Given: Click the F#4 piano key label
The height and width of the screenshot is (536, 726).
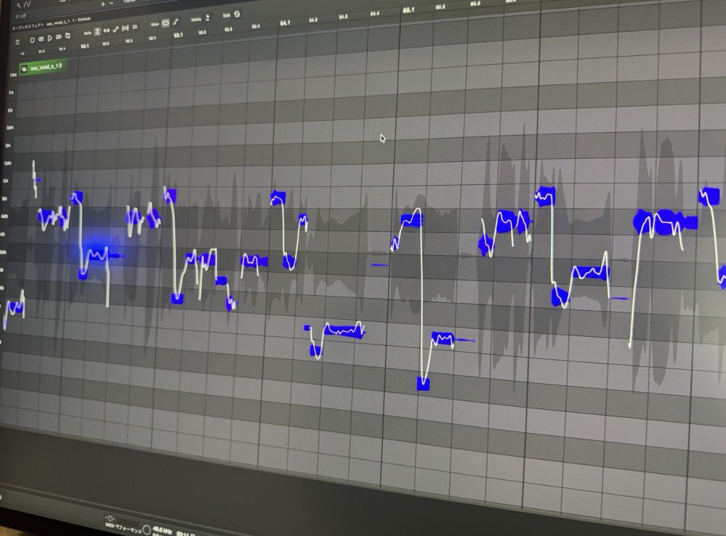Looking at the screenshot, I should tap(14, 75).
